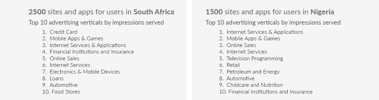Click Mobile Apps & Games under Nigeria
Image resolution: width=379 pixels, height=100 pixels.
pos(253,38)
